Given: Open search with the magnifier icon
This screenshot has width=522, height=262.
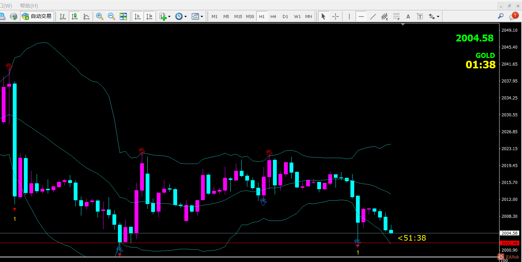Looking at the screenshot, I should click(501, 16).
